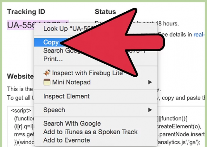
Task: Choose Copy from the context menu
Action: coord(51,42)
